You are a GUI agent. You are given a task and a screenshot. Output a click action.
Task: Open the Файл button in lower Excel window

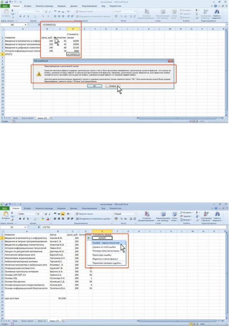(x=5, y=208)
